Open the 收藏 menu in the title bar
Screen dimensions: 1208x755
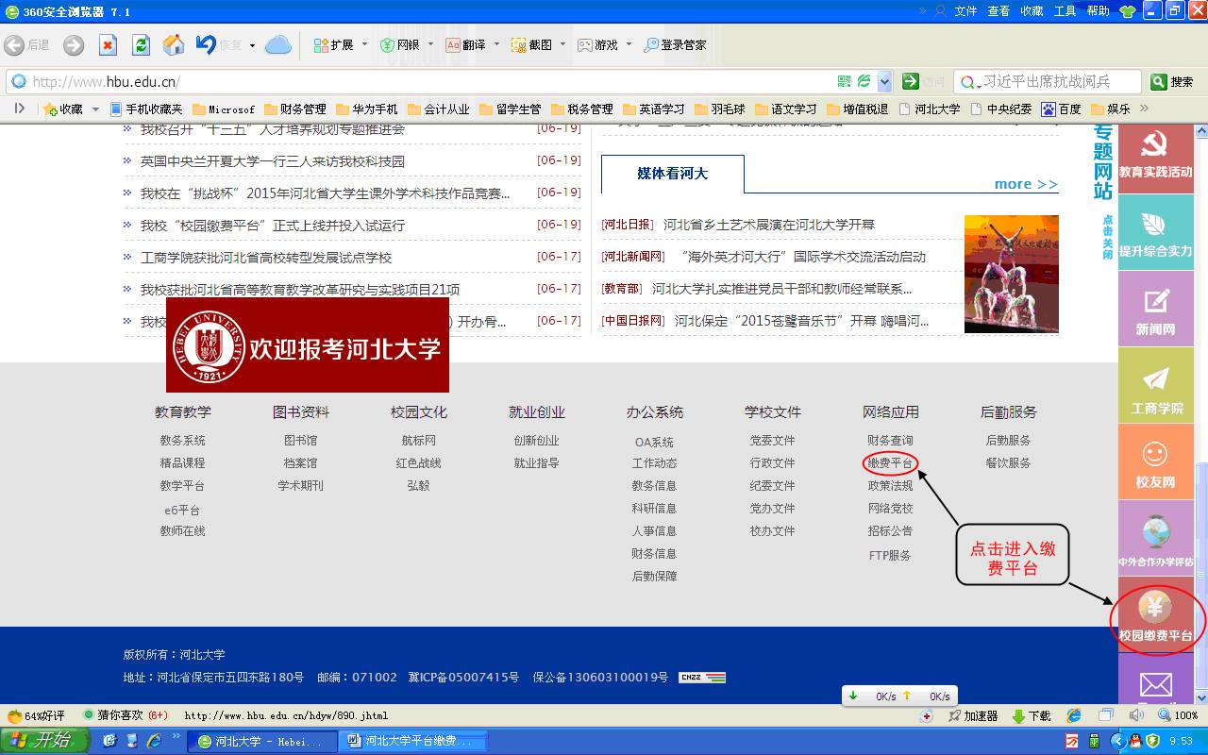coord(1032,11)
